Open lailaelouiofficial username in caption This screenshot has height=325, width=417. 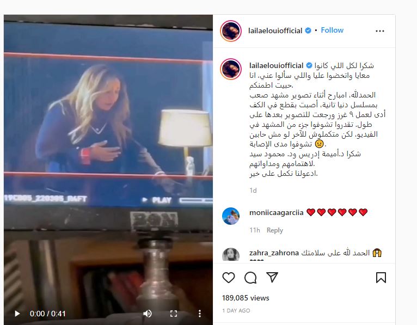276,66
